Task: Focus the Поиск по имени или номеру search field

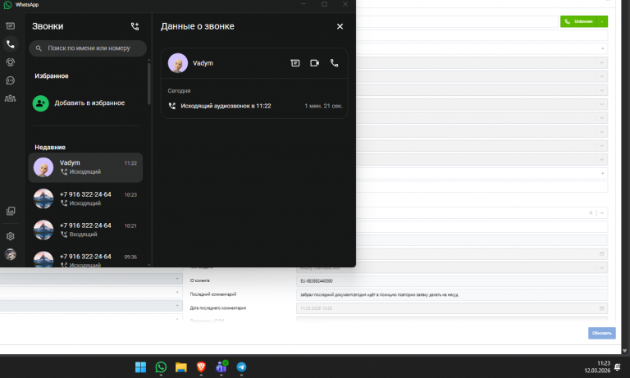Action: 88,48
